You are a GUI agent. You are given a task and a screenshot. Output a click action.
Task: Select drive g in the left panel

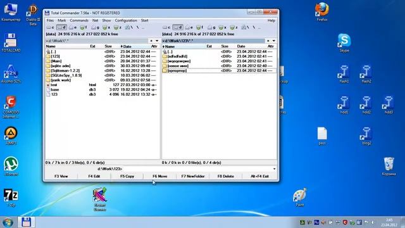96,27
